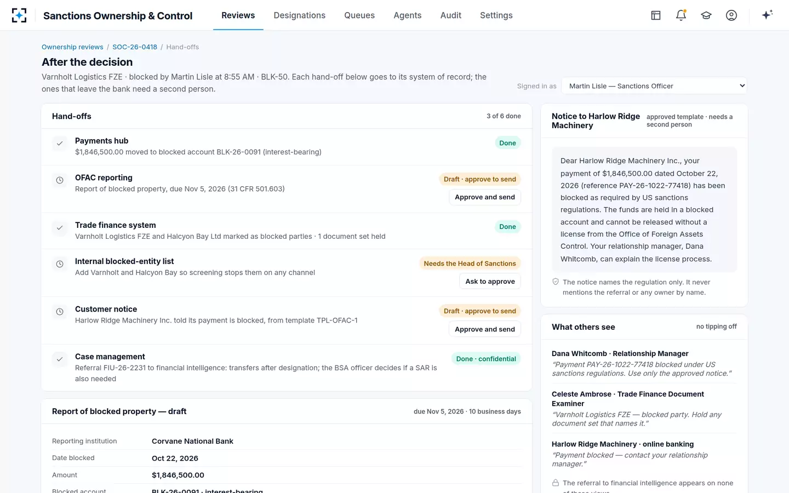Click the Done badge on Payments hub
This screenshot has width=789, height=493.
click(508, 143)
